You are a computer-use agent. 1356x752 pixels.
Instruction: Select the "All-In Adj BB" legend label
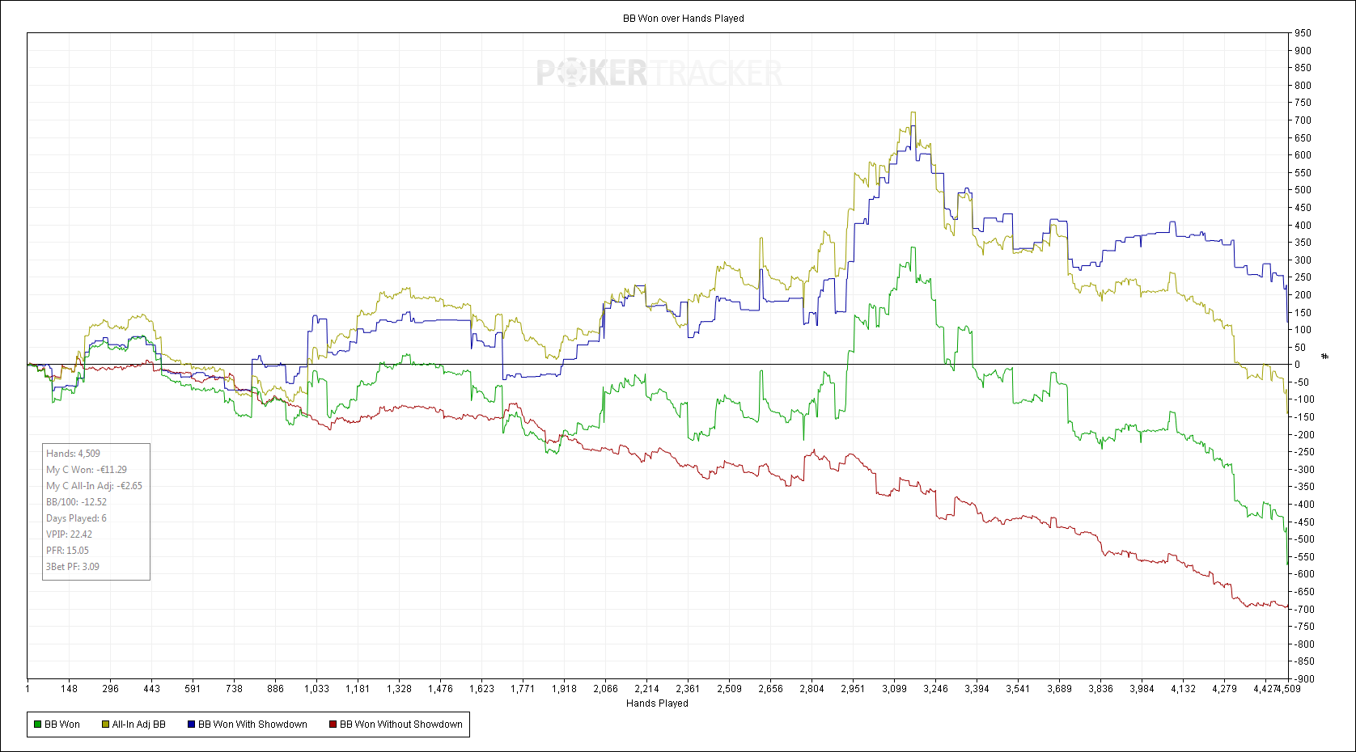pos(138,725)
